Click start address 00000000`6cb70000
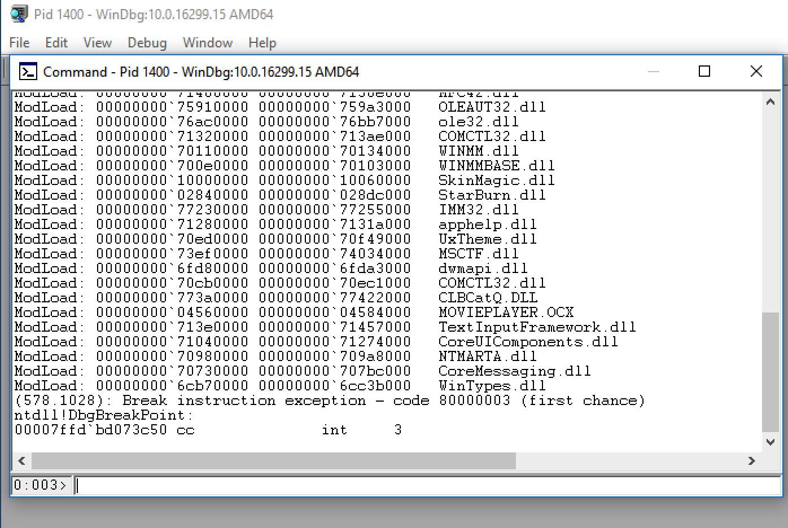This screenshot has height=528, width=788. (x=172, y=386)
